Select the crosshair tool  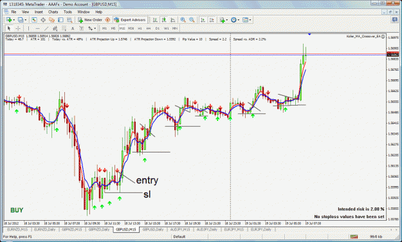tap(18, 28)
